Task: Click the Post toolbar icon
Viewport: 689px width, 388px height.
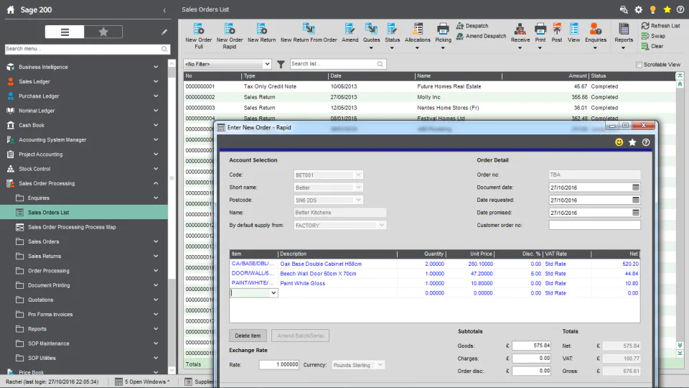Action: [557, 29]
